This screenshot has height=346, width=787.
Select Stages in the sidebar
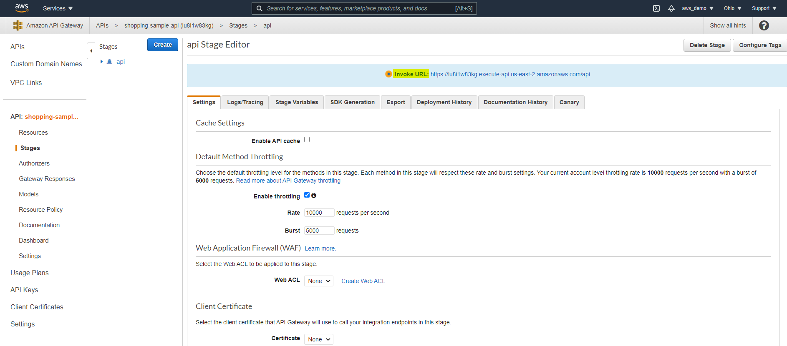(30, 148)
